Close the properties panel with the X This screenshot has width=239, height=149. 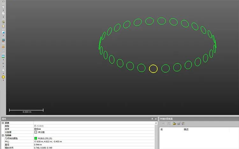(156, 119)
